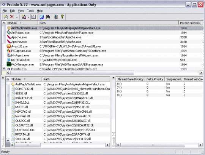Close the Modules pane with its X
The image size is (205, 155).
[3, 78]
